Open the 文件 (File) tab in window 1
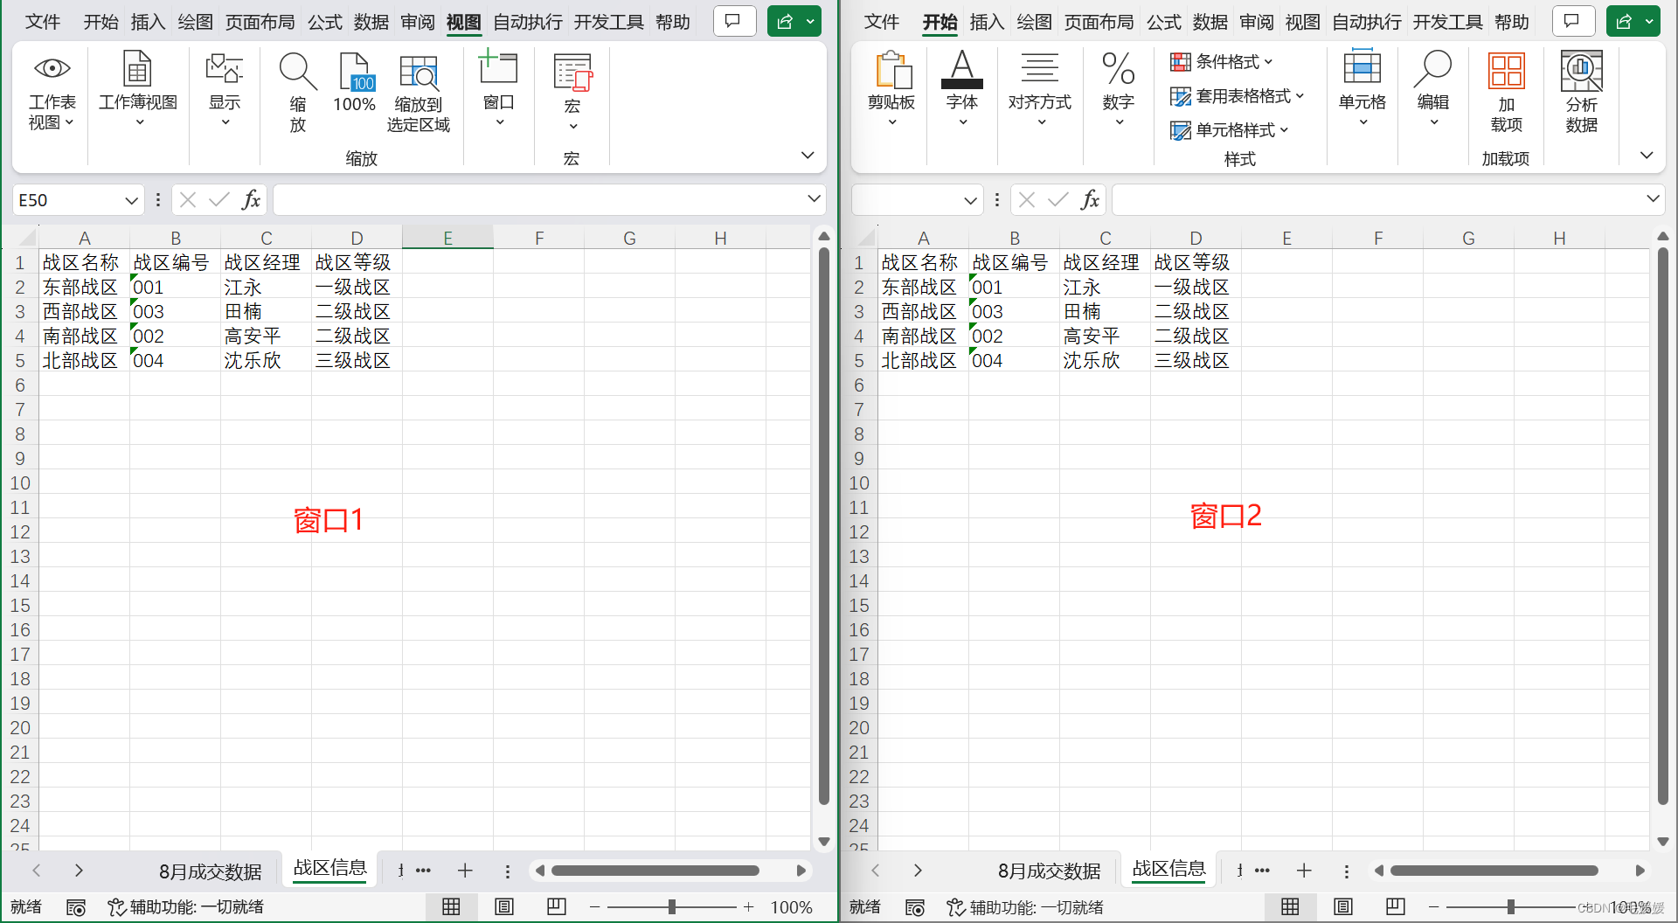1678x923 pixels. [x=43, y=22]
